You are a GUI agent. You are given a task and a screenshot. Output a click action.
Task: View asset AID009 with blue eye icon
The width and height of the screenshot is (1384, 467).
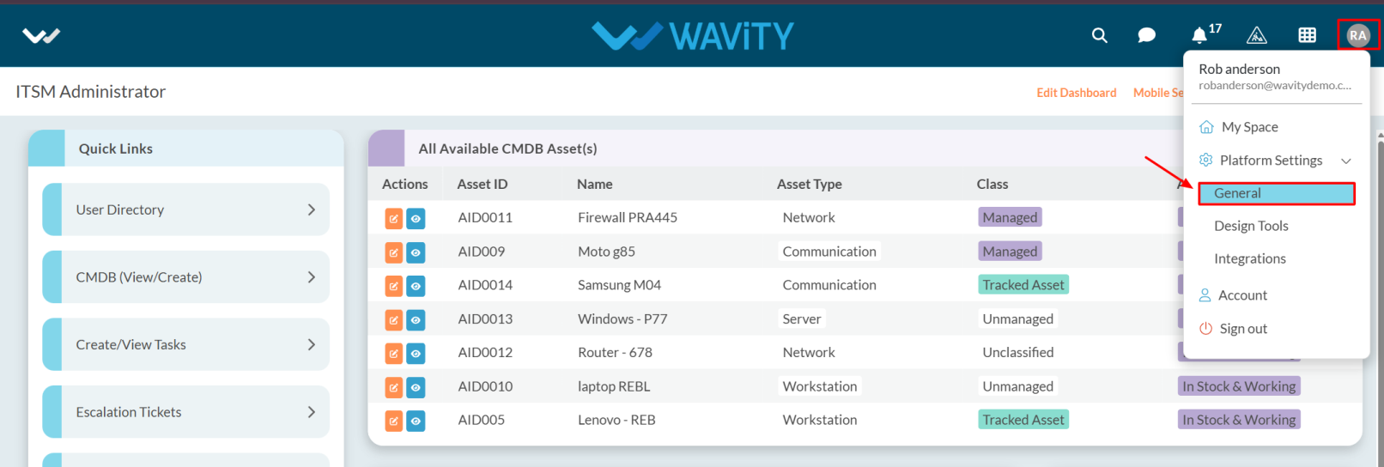[416, 252]
